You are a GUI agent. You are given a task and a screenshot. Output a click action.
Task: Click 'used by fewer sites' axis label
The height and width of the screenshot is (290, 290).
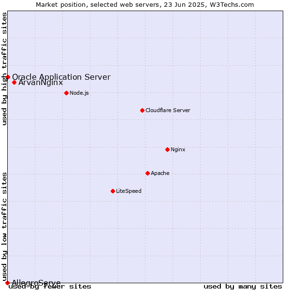click(50, 287)
